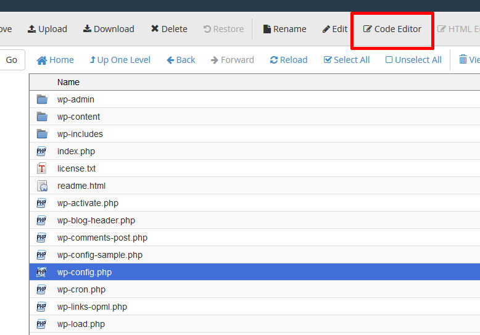
Task: Go to the Home directory
Action: tap(55, 60)
